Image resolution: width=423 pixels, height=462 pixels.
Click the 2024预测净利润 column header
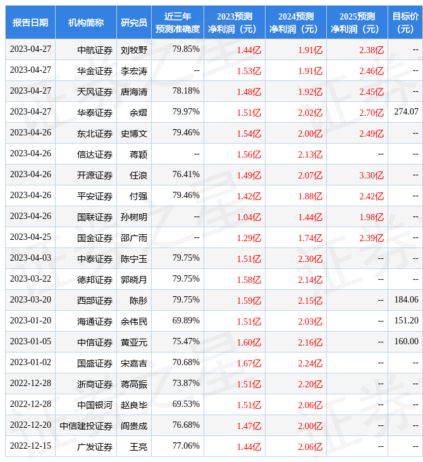point(295,22)
